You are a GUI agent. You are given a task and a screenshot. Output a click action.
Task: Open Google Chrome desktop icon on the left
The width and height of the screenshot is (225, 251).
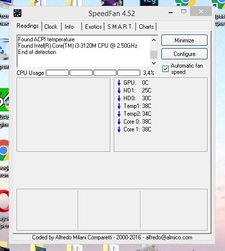(4, 151)
